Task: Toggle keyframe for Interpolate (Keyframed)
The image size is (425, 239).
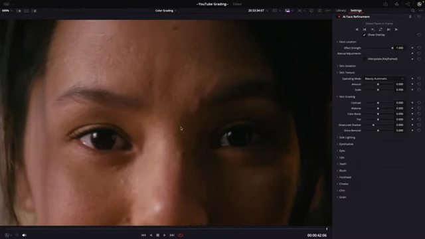Action: [412, 59]
